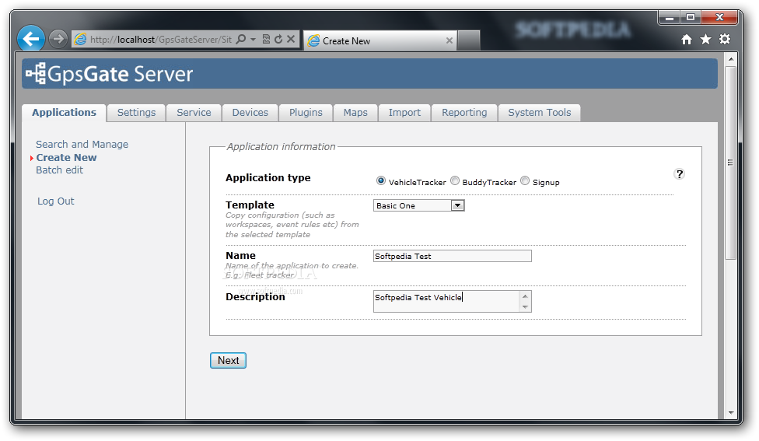Click the compatibility view icon in address bar
Screen dimensions: 759x441
click(x=266, y=39)
